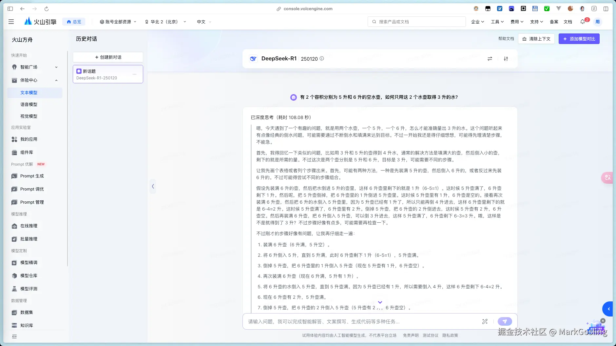Open the notification bell
Screen dimensions: 616x346
583,22
